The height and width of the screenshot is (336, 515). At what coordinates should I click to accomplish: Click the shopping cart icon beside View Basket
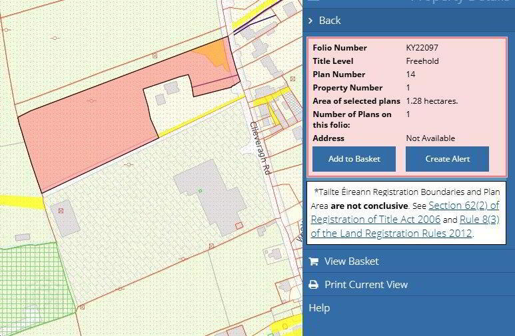[314, 261]
